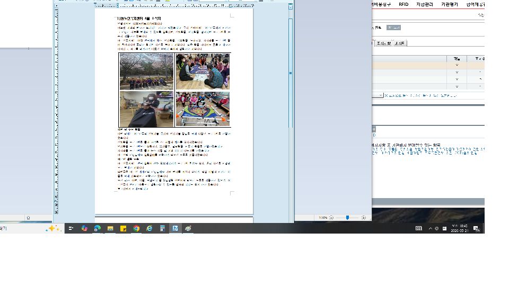Open Internet Explorer from the taskbar

pyautogui.click(x=150, y=229)
